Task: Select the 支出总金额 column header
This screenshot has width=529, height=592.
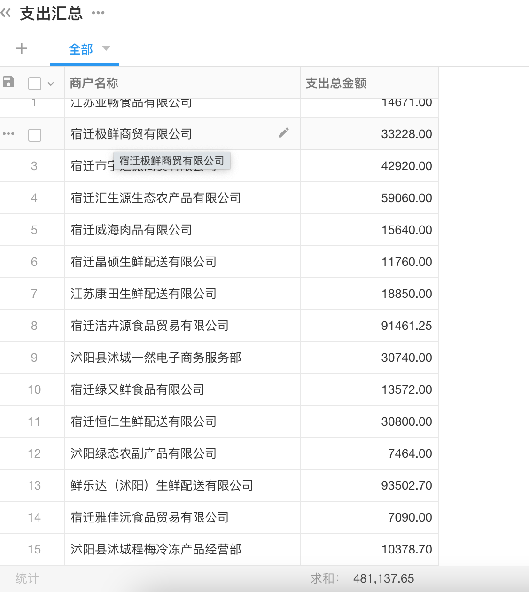Action: coord(335,83)
